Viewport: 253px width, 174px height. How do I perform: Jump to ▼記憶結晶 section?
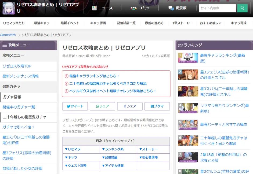click(110, 157)
